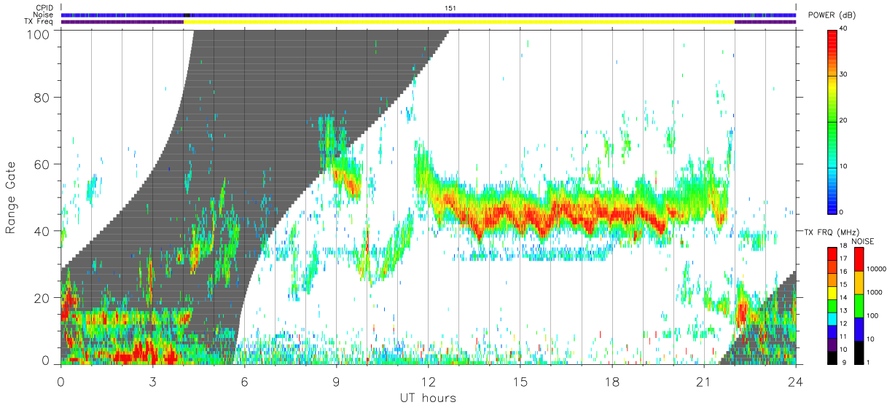895x413 pixels.
Task: Click the Range Gate axis label
Action: coord(11,197)
